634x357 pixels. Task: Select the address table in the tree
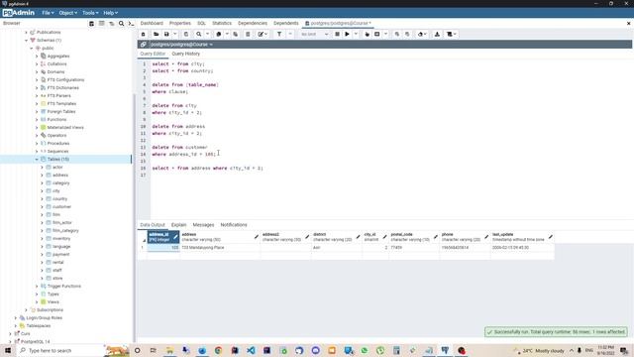[x=60, y=176]
